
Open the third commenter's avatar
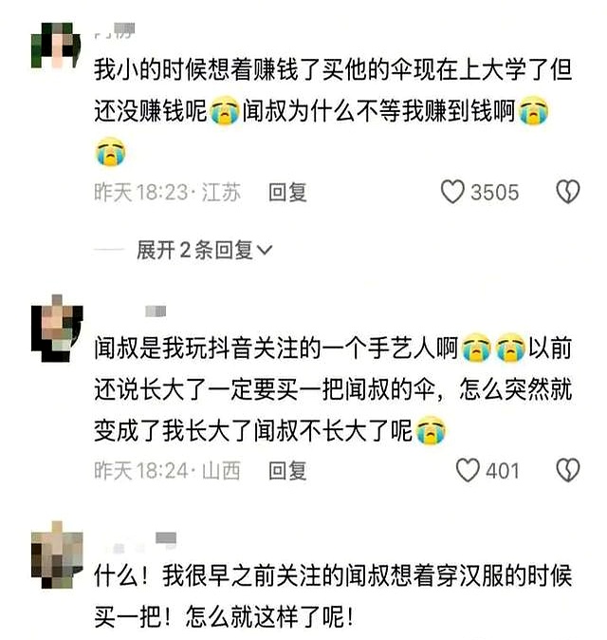pyautogui.click(x=57, y=555)
